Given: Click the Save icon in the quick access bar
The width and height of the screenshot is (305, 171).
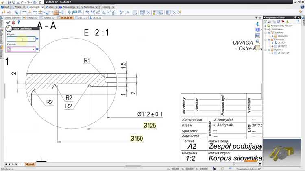Looking at the screenshot, I should 9,2.
